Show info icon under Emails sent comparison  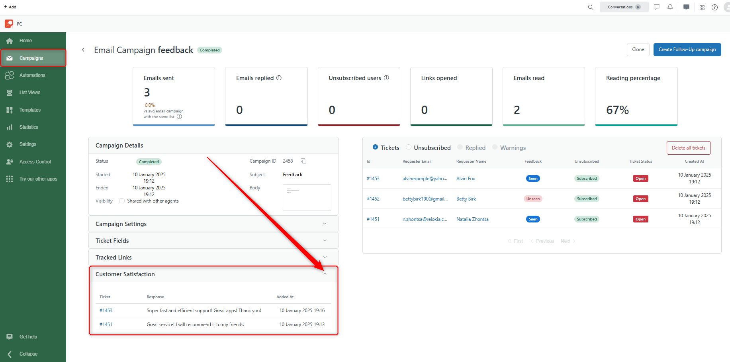click(x=179, y=117)
